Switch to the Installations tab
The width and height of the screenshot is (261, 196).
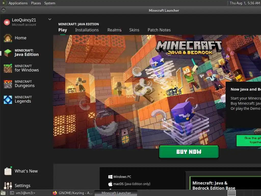click(87, 30)
